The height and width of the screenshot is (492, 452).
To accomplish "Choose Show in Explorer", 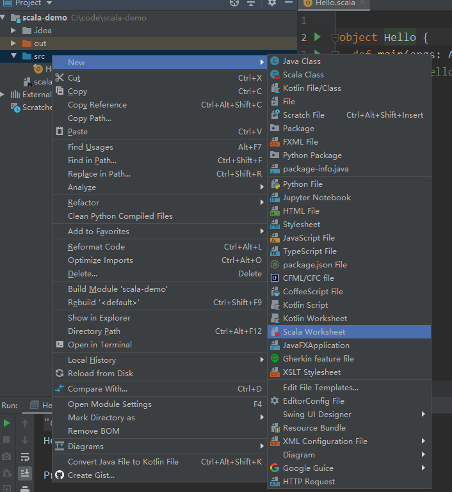I will [x=159, y=318].
